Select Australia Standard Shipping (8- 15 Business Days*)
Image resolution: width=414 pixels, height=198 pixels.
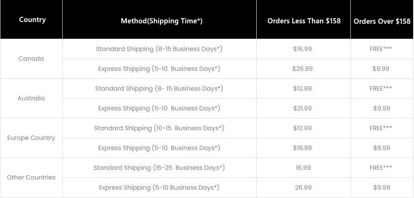(159, 88)
